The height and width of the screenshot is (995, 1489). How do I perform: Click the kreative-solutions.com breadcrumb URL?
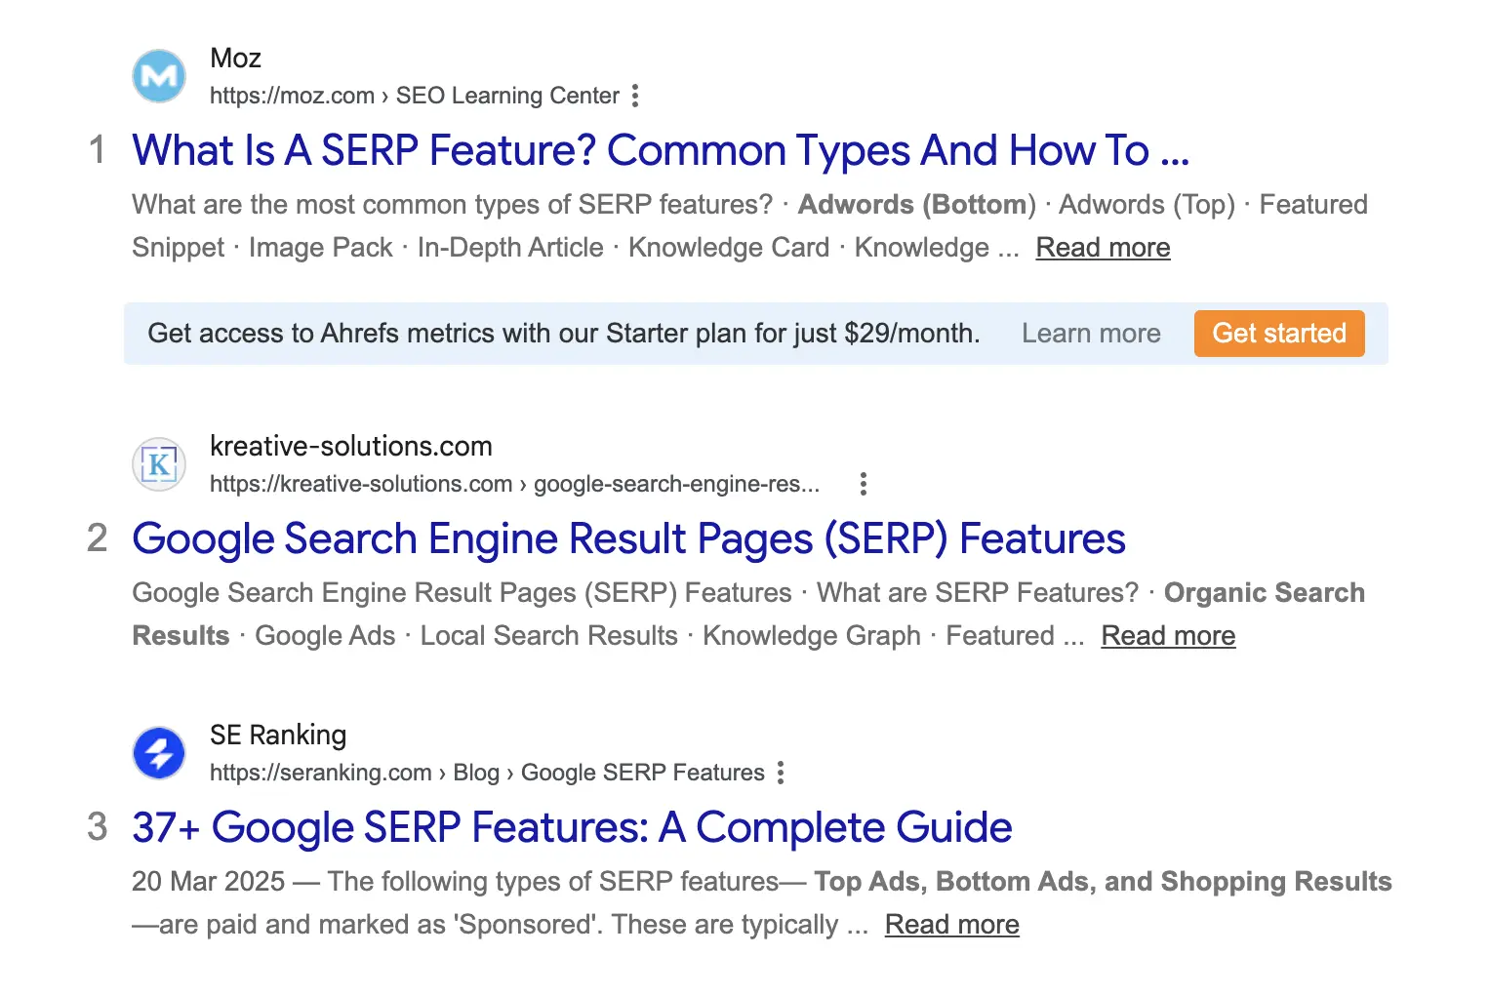514,484
